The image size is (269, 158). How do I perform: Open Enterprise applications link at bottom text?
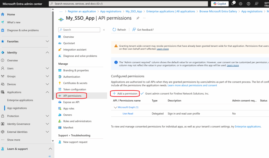click(247, 127)
